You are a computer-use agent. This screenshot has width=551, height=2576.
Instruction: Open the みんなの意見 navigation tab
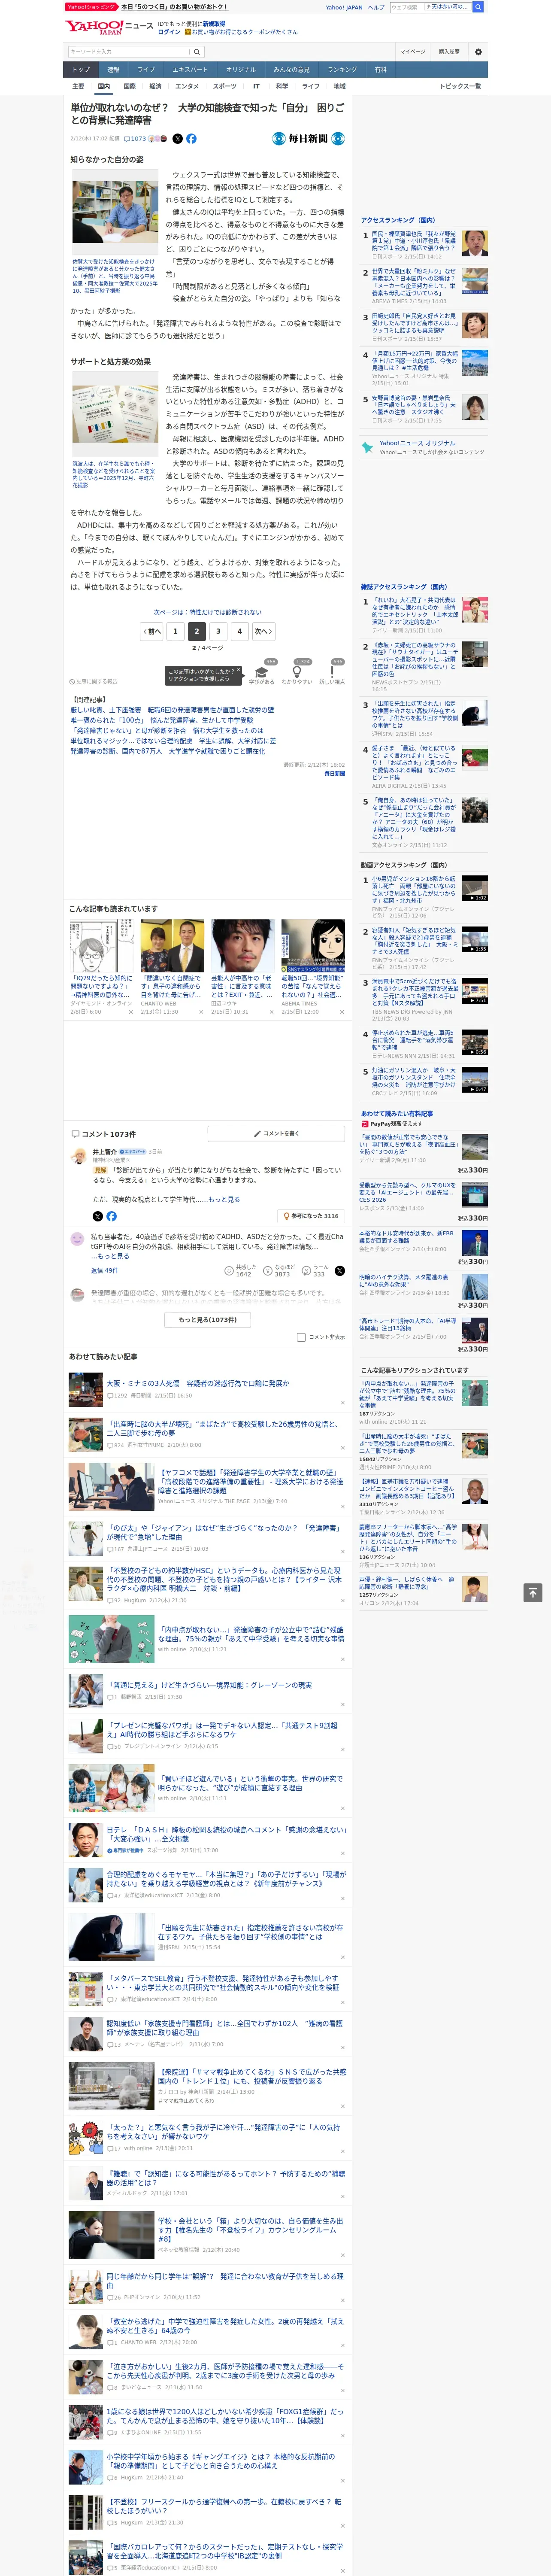(x=292, y=69)
